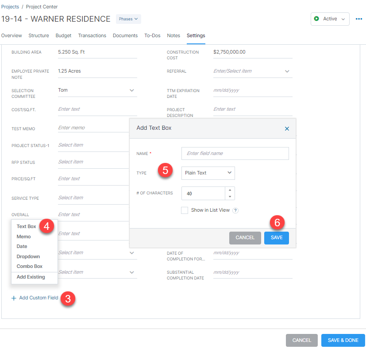Viewport: 366px width, 349px height.
Task: Close the Add Text Box dialog
Action: click(287, 128)
